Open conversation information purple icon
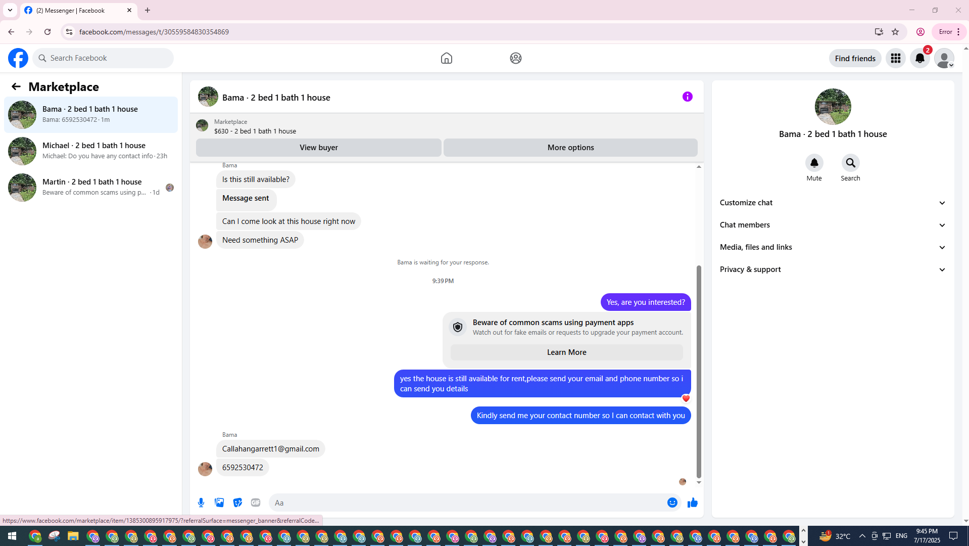This screenshot has height=546, width=969. coord(687,97)
